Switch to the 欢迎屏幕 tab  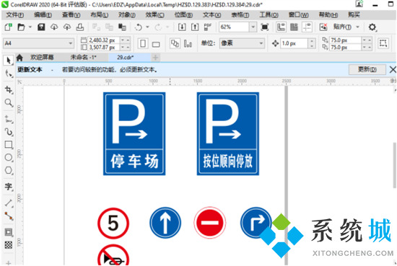[42, 58]
